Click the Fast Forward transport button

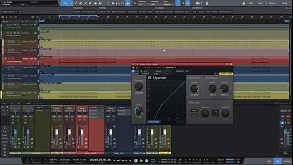click(123, 161)
